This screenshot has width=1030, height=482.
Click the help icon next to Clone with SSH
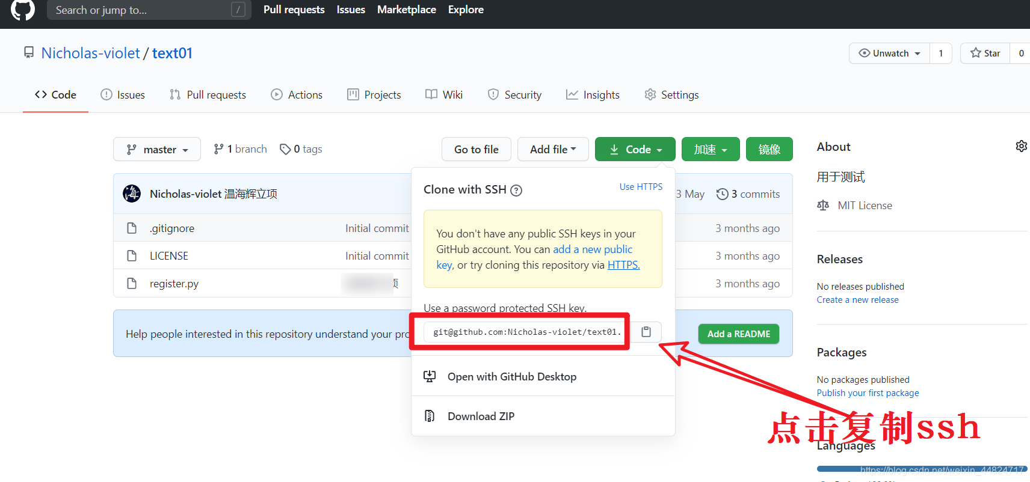[516, 191]
